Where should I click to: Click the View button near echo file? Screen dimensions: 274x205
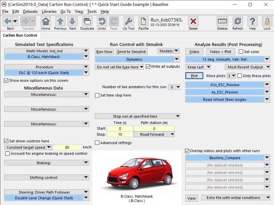tap(191, 198)
